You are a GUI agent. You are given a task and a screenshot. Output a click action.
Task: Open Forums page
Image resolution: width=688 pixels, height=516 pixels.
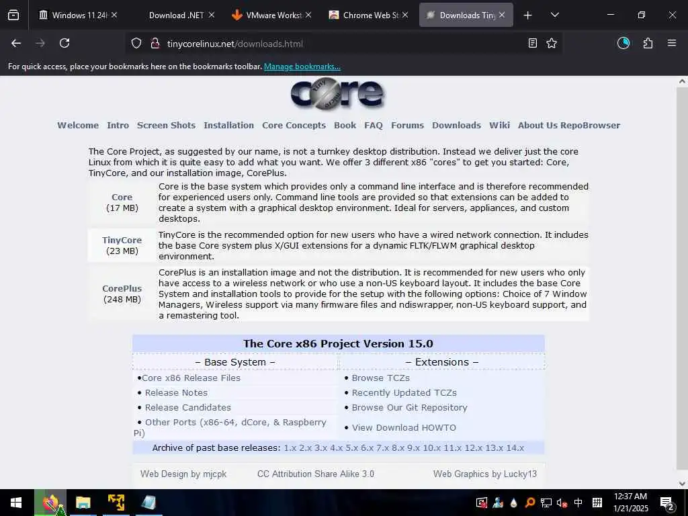(x=407, y=126)
